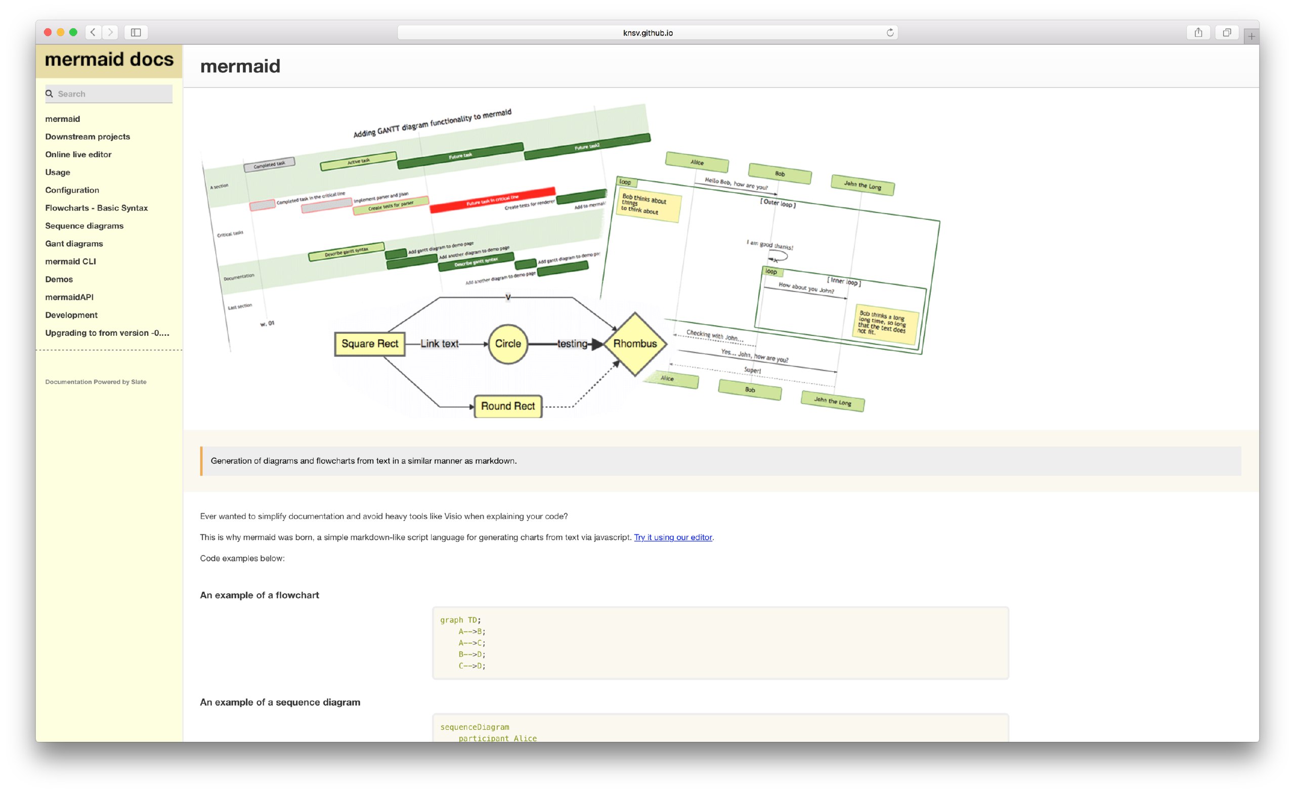The height and width of the screenshot is (793, 1295).
Task: Click the sequenceDiagram code line
Action: (x=474, y=727)
